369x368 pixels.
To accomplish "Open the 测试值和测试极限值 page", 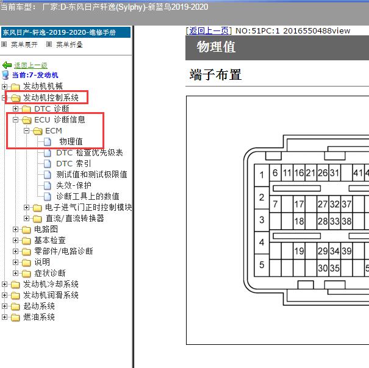I will click(x=91, y=175).
